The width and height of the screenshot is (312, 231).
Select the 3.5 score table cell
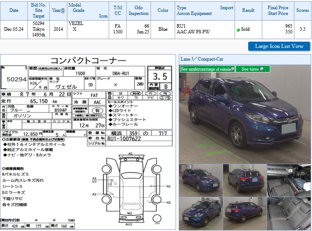tap(302, 29)
